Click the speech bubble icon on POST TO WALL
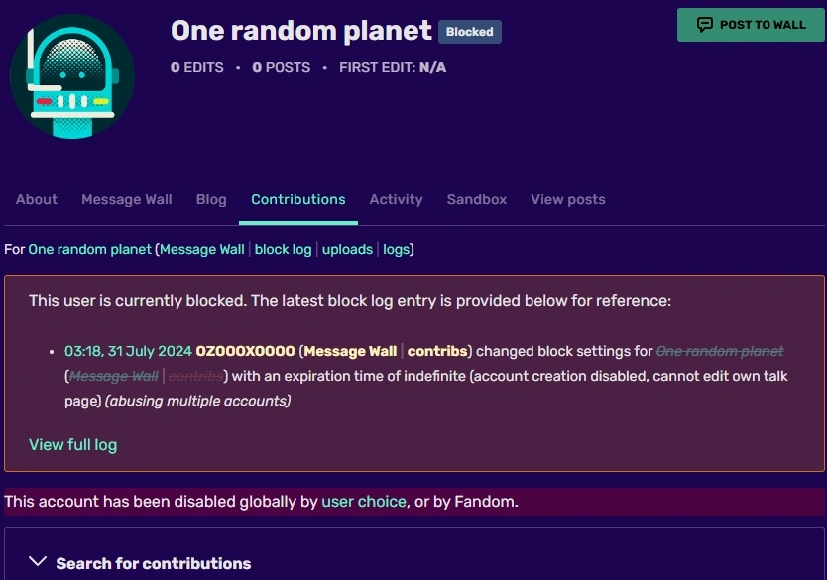 point(704,25)
